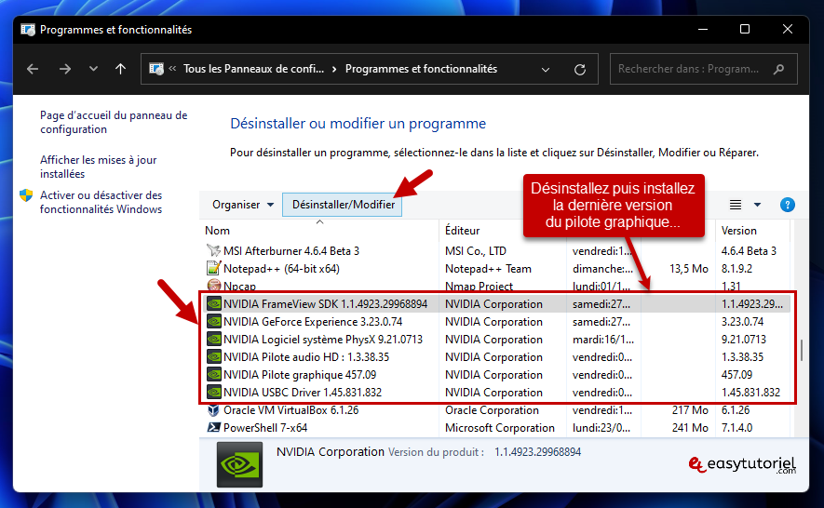The width and height of the screenshot is (824, 508).
Task: Go forward with the right arrow
Action: [64, 69]
